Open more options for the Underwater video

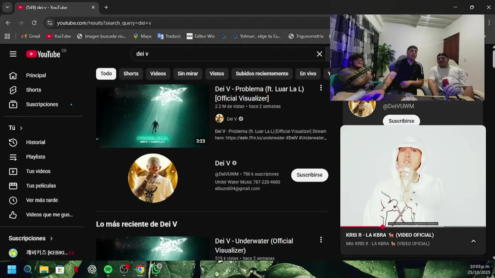321,240
